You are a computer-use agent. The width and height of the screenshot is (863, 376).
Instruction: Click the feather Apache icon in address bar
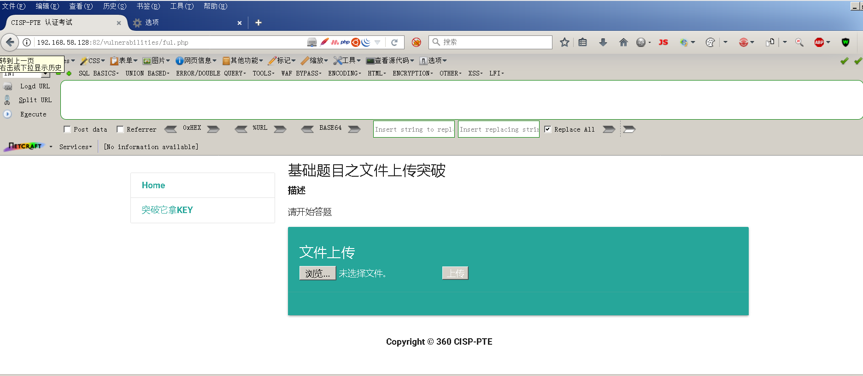point(324,42)
